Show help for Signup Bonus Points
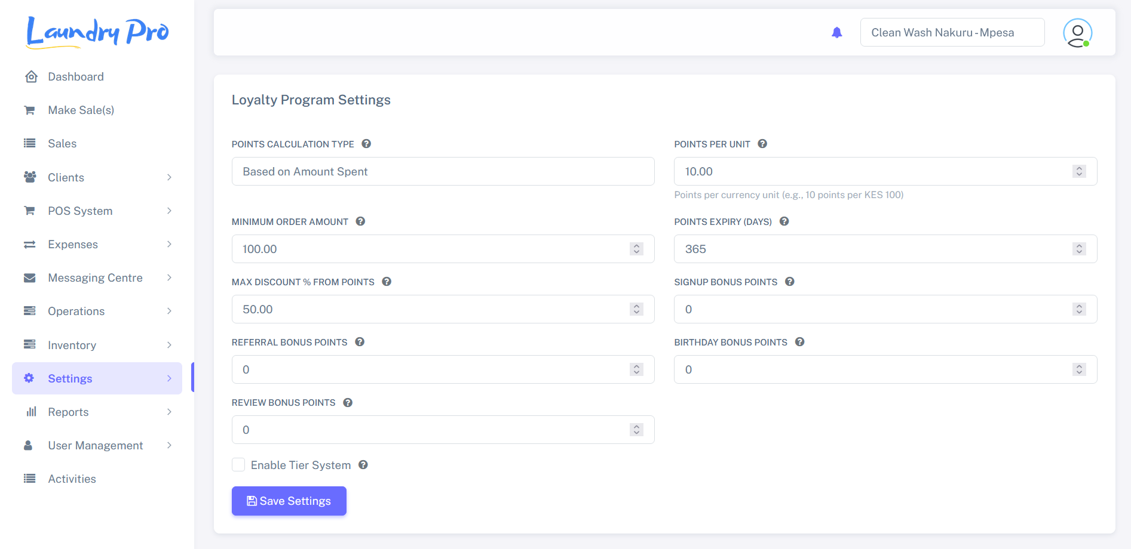This screenshot has width=1131, height=549. tap(790, 282)
